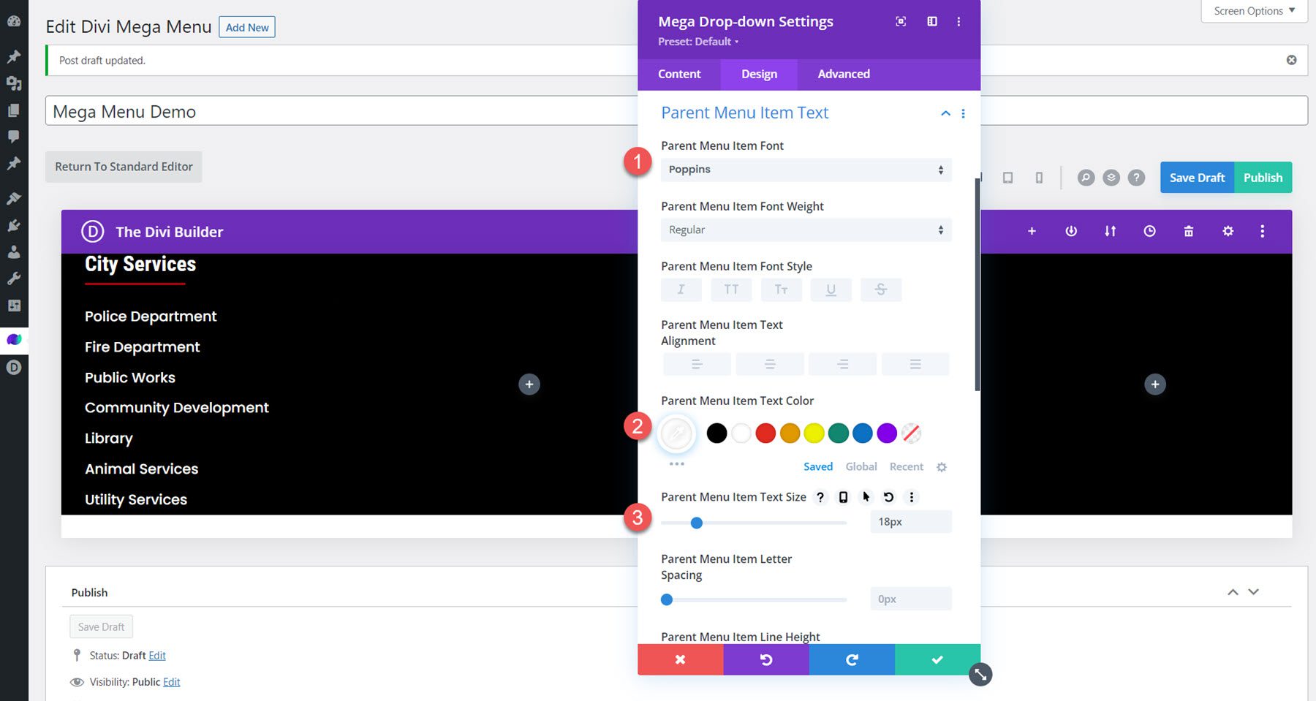Open the section editing history clock icon
This screenshot has width=1316, height=701.
(x=1149, y=231)
